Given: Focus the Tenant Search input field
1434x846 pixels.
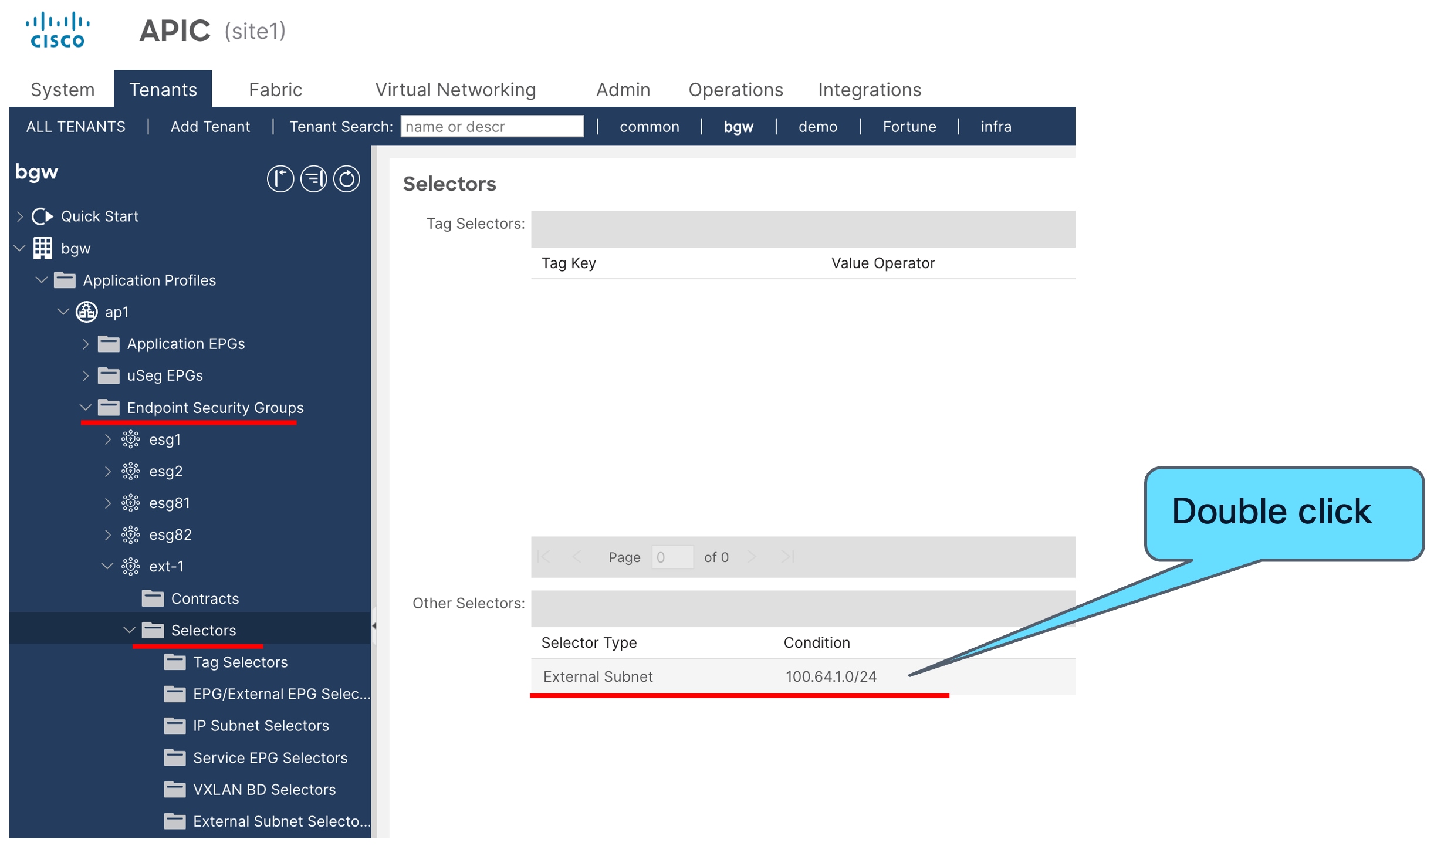Looking at the screenshot, I should [492, 126].
